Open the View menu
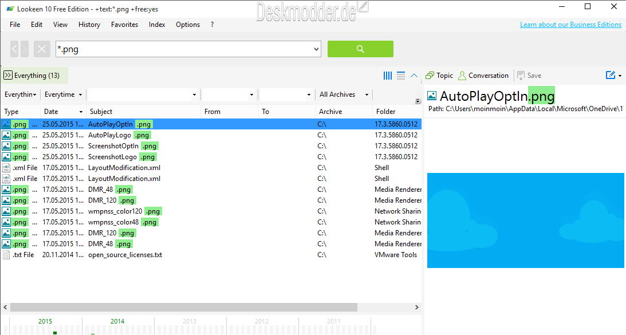The width and height of the screenshot is (626, 335). coord(60,25)
